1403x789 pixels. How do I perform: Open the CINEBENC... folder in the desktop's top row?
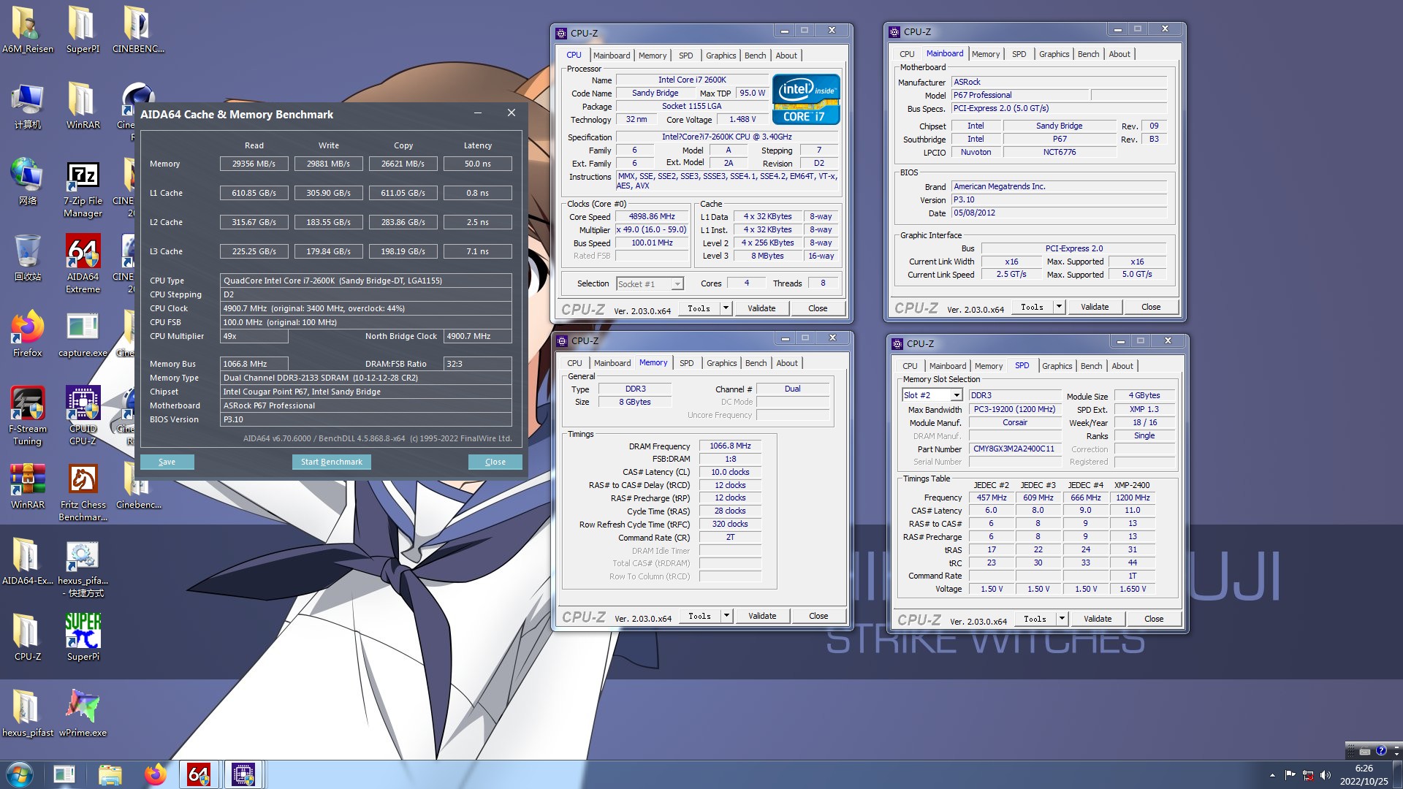138,29
